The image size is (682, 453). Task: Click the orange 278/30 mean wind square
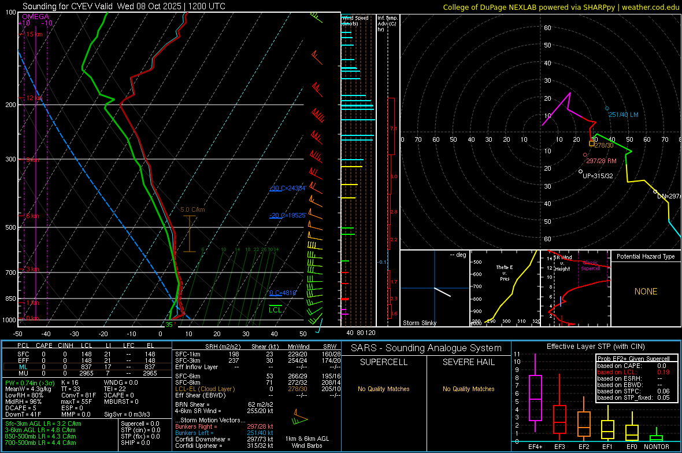[591, 143]
